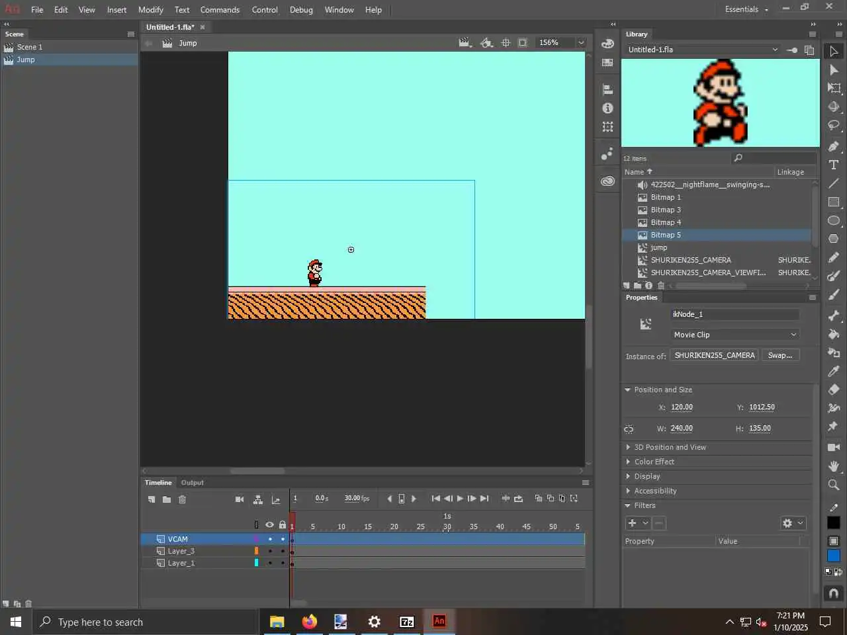The image size is (847, 635).
Task: Click the VCAM layer purple outline color
Action: tap(256, 539)
